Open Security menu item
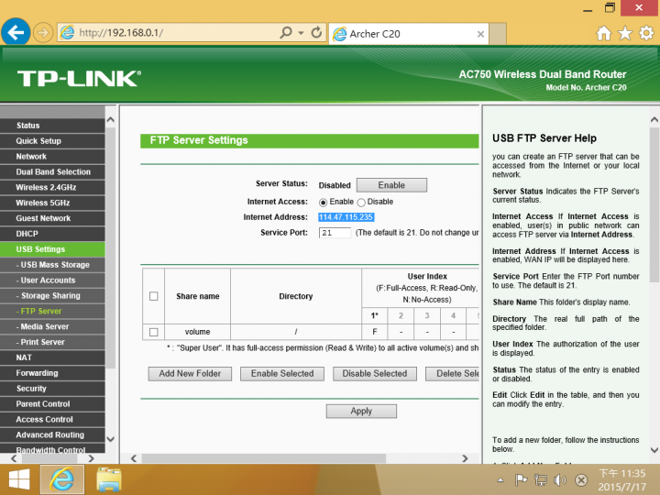Viewport: 660px width, 495px height. pyautogui.click(x=52, y=389)
